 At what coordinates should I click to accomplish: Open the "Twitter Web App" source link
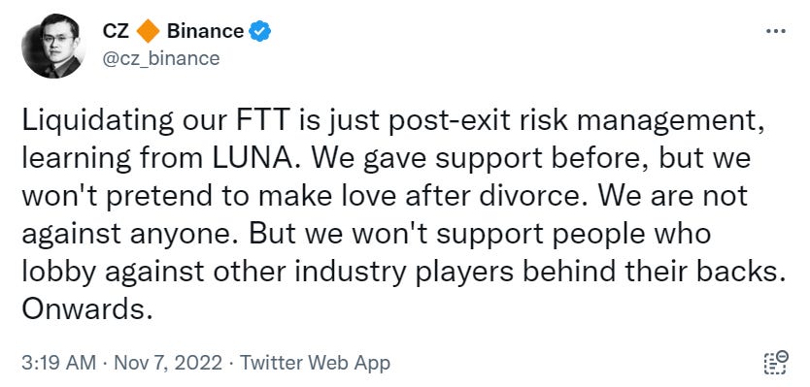[x=315, y=363]
